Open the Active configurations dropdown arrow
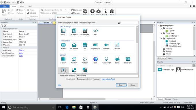The image size is (196, 110). pos(65,10)
